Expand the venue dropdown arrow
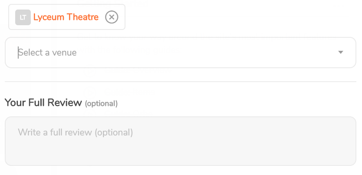The height and width of the screenshot is (175, 362). (341, 53)
